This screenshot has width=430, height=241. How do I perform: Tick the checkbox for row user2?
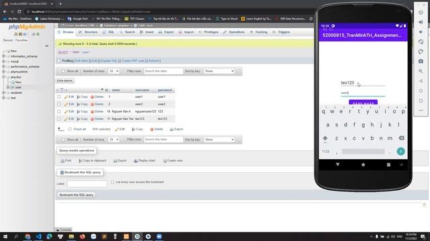[59, 104]
